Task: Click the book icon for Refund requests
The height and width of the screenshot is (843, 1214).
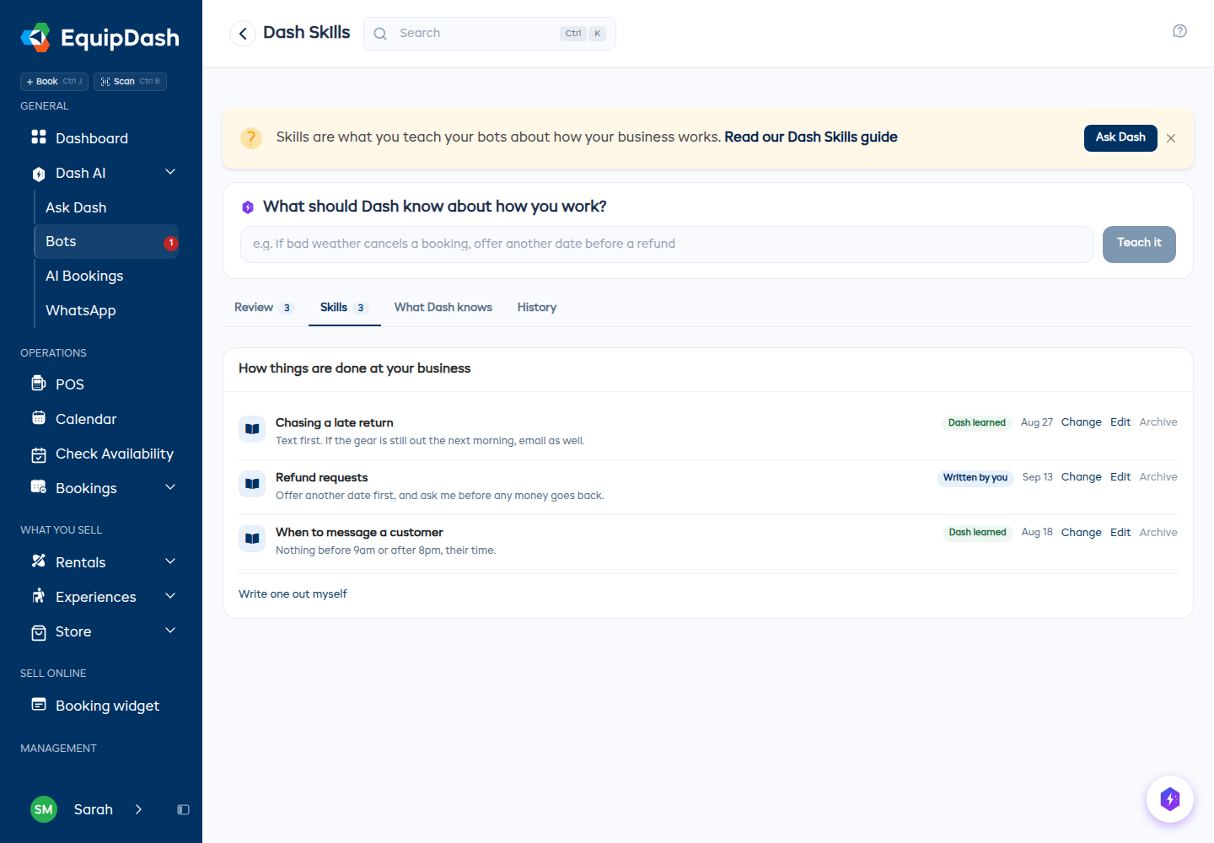Action: tap(252, 484)
